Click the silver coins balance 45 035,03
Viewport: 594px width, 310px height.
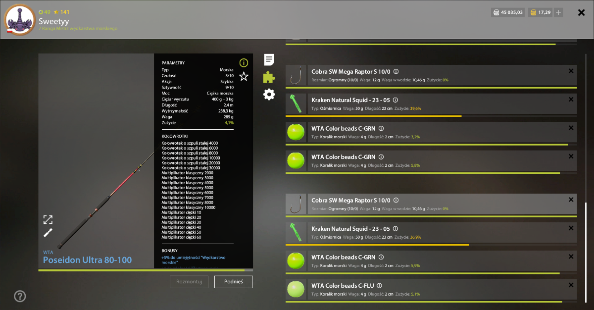[507, 12]
